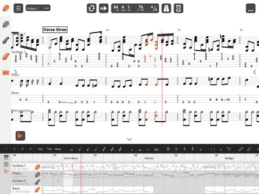Open the Note tab in the toolbar
Screen dimensions: 259x194
[x=58, y=149]
